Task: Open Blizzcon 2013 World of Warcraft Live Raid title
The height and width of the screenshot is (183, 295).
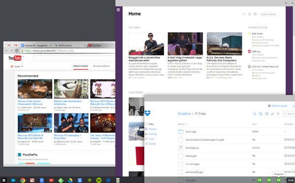Action: click(30, 137)
